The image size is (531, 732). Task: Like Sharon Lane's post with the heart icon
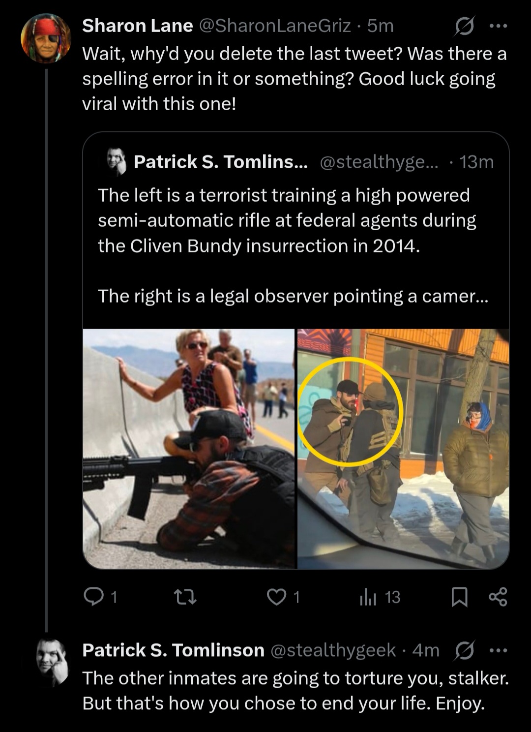coord(276,597)
